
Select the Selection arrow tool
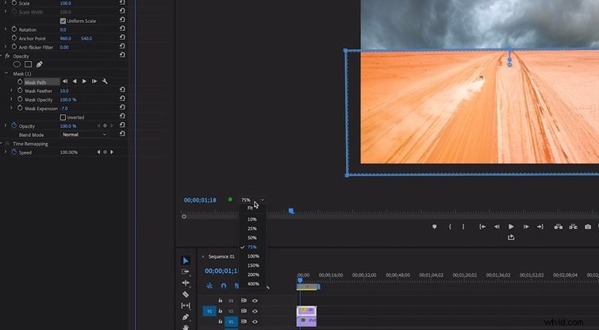[186, 260]
